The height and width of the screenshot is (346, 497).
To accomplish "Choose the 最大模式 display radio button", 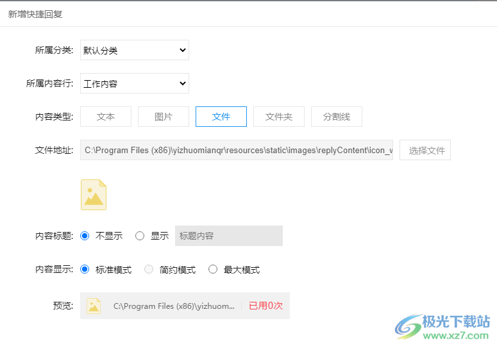I will pyautogui.click(x=213, y=269).
